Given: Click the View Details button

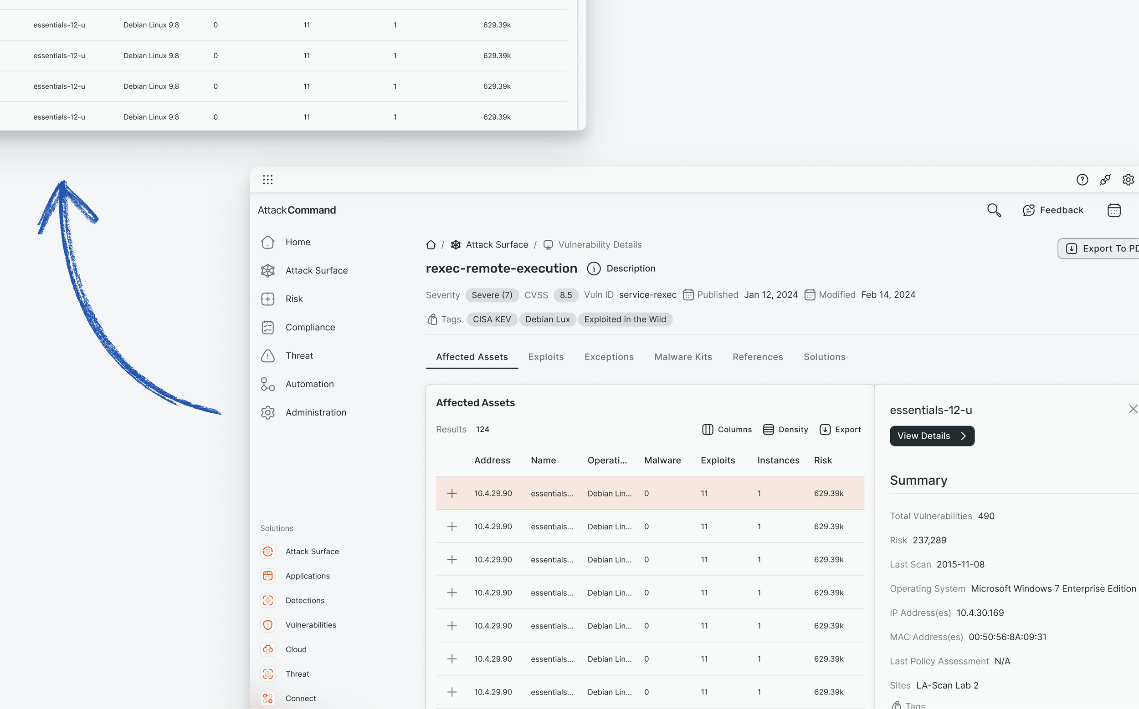Looking at the screenshot, I should click(932, 436).
